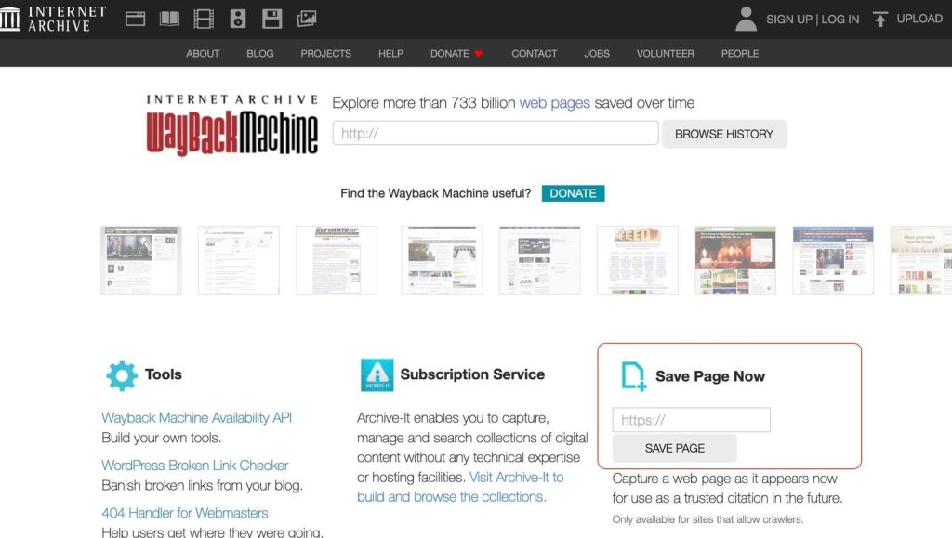
Task: Open the Video film-strip icon
Action: pos(204,19)
